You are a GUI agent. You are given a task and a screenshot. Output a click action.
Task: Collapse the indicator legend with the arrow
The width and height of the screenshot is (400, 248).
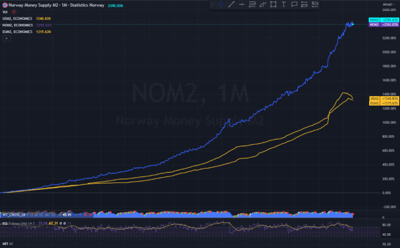[x=6, y=39]
